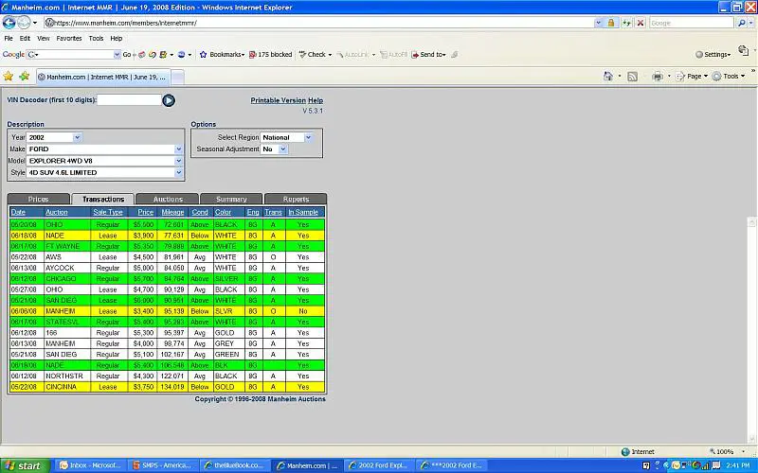Viewport: 758px width, 473px height.
Task: Click the 175 blocked popup blocker icon
Action: click(252, 55)
